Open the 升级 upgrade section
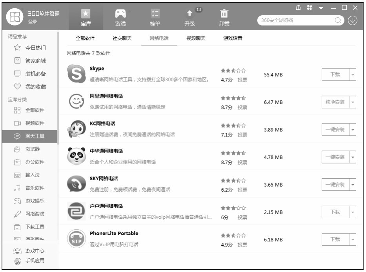This screenshot has height=272, width=366. (x=189, y=18)
